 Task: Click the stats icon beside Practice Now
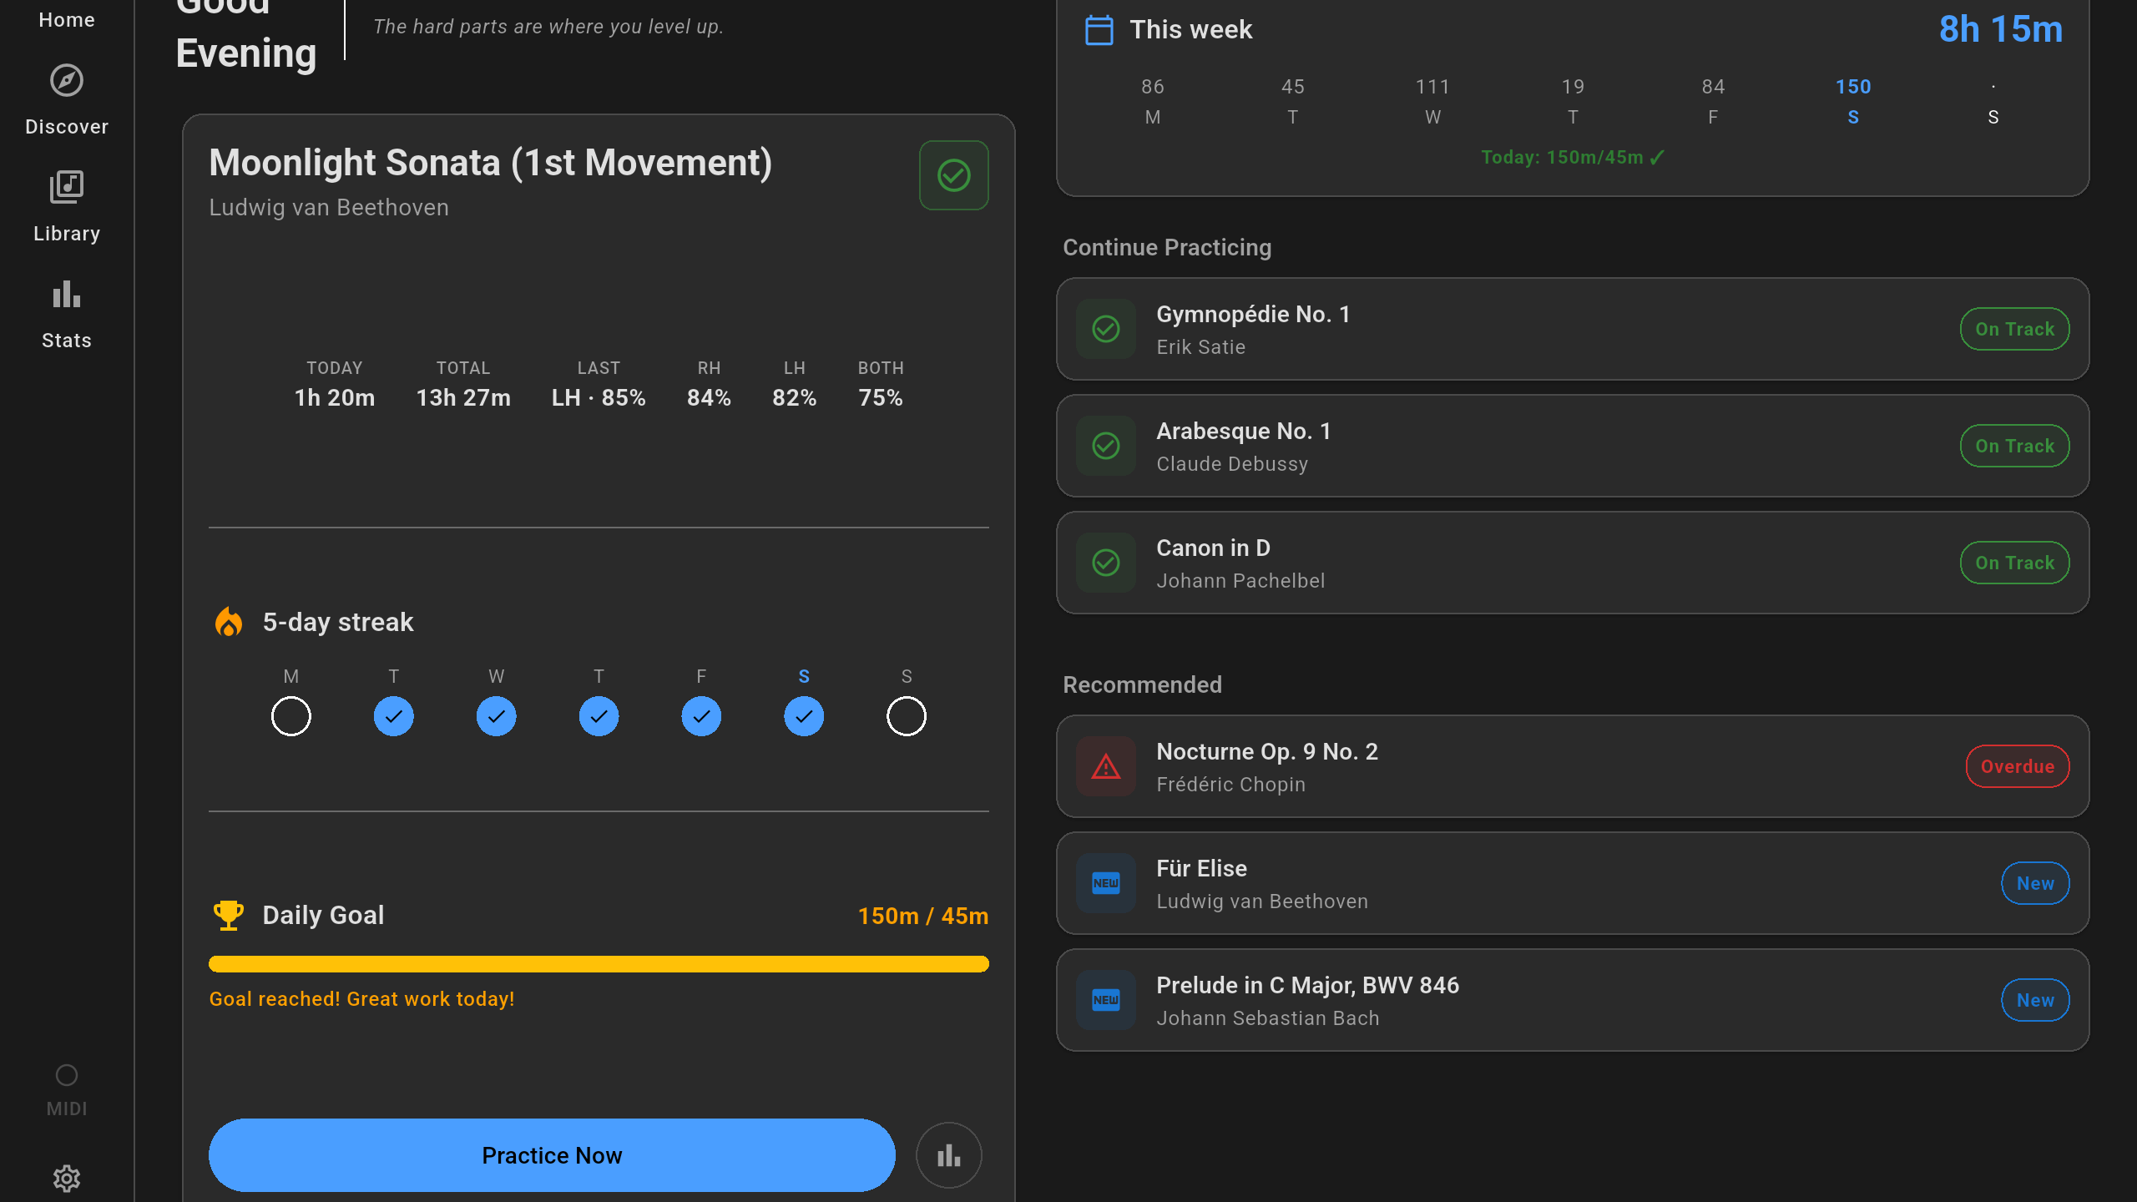(949, 1155)
